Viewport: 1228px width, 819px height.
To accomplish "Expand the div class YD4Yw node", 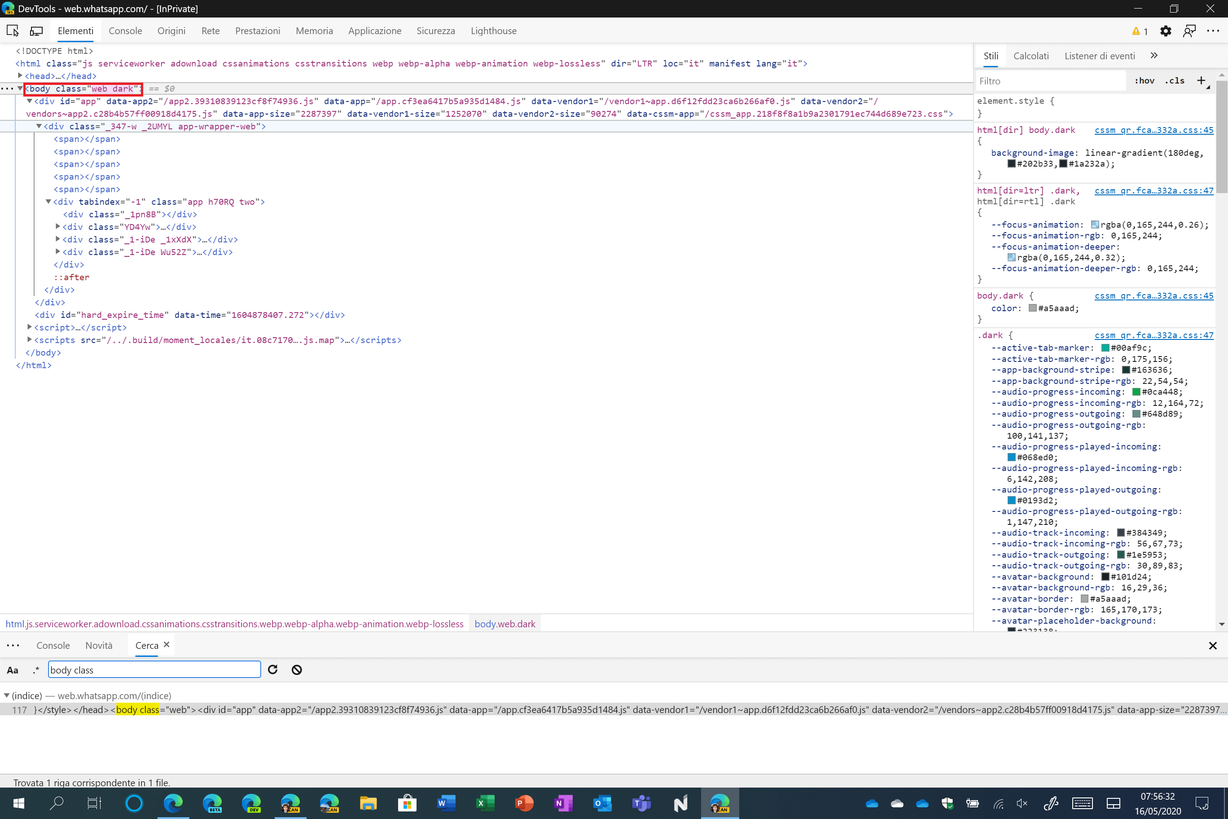I will coord(58,226).
